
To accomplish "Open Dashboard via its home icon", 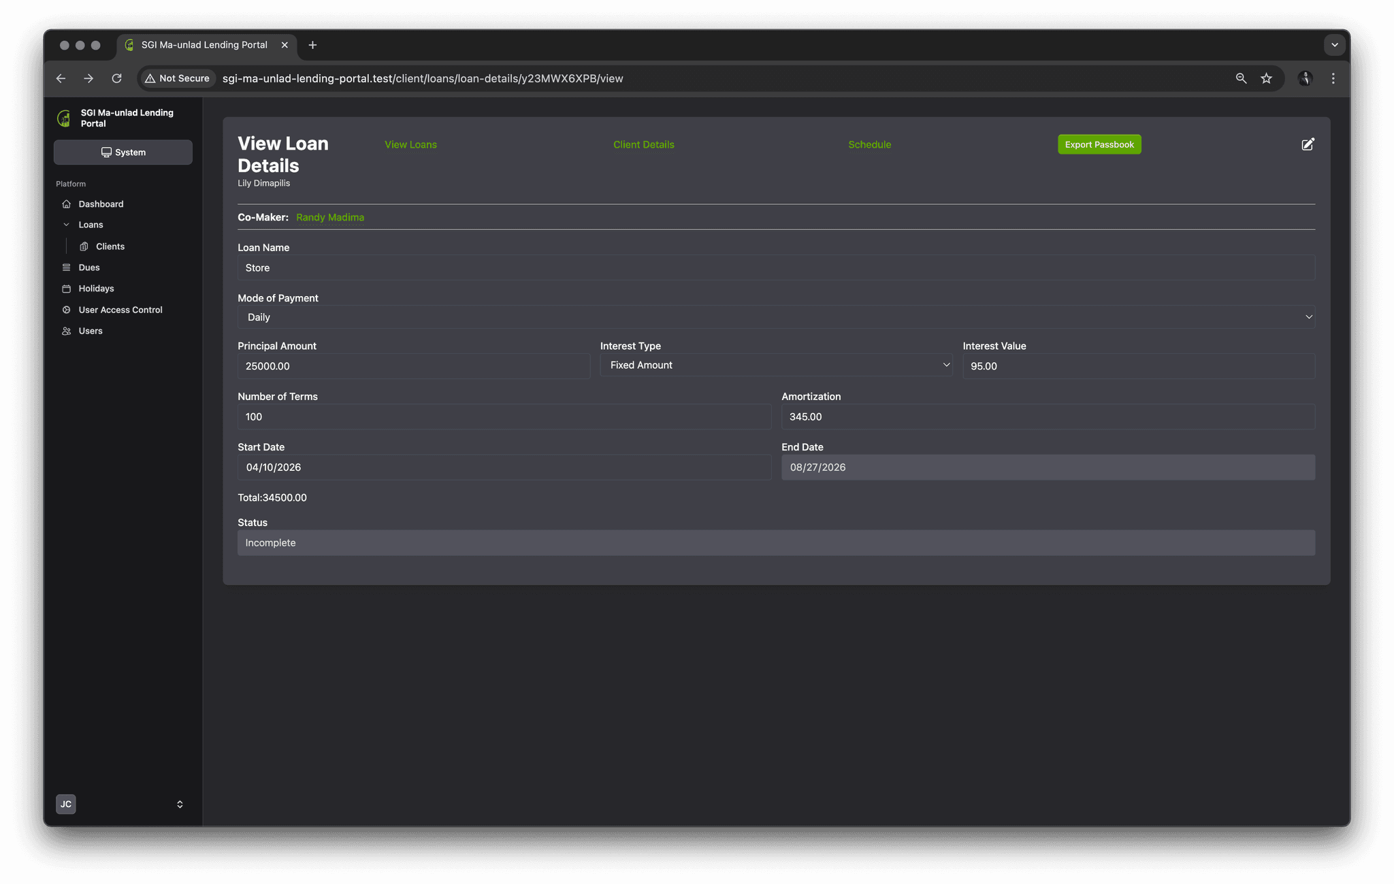I will [66, 204].
